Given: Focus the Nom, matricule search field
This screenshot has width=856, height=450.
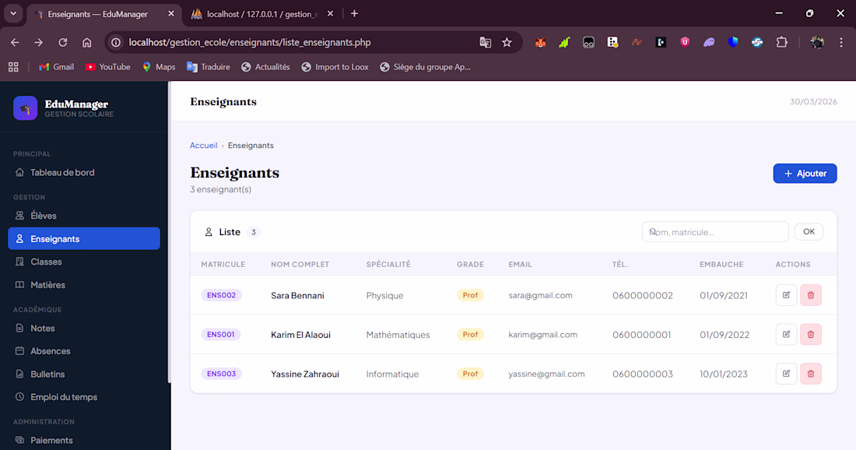Looking at the screenshot, I should point(715,231).
